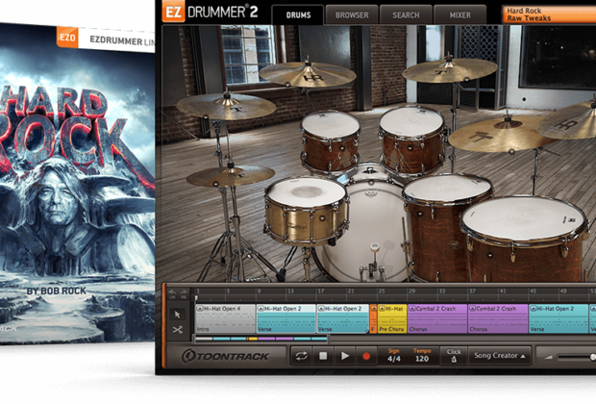Open the articulation icon on the first Chorus clip
This screenshot has height=404, width=596.
pyautogui.click(x=412, y=309)
